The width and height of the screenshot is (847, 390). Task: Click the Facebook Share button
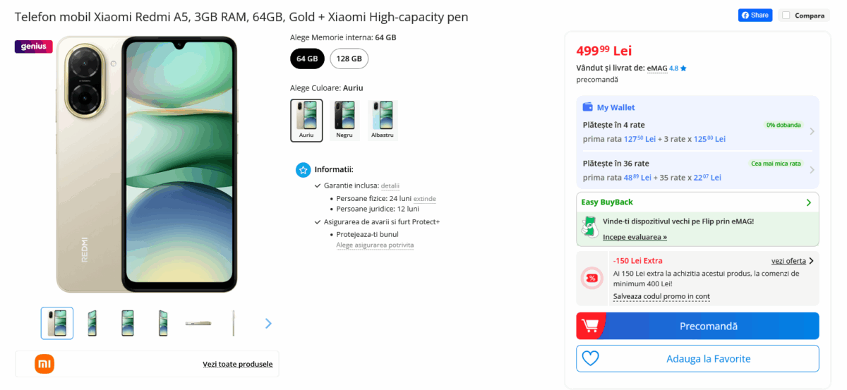click(x=755, y=16)
